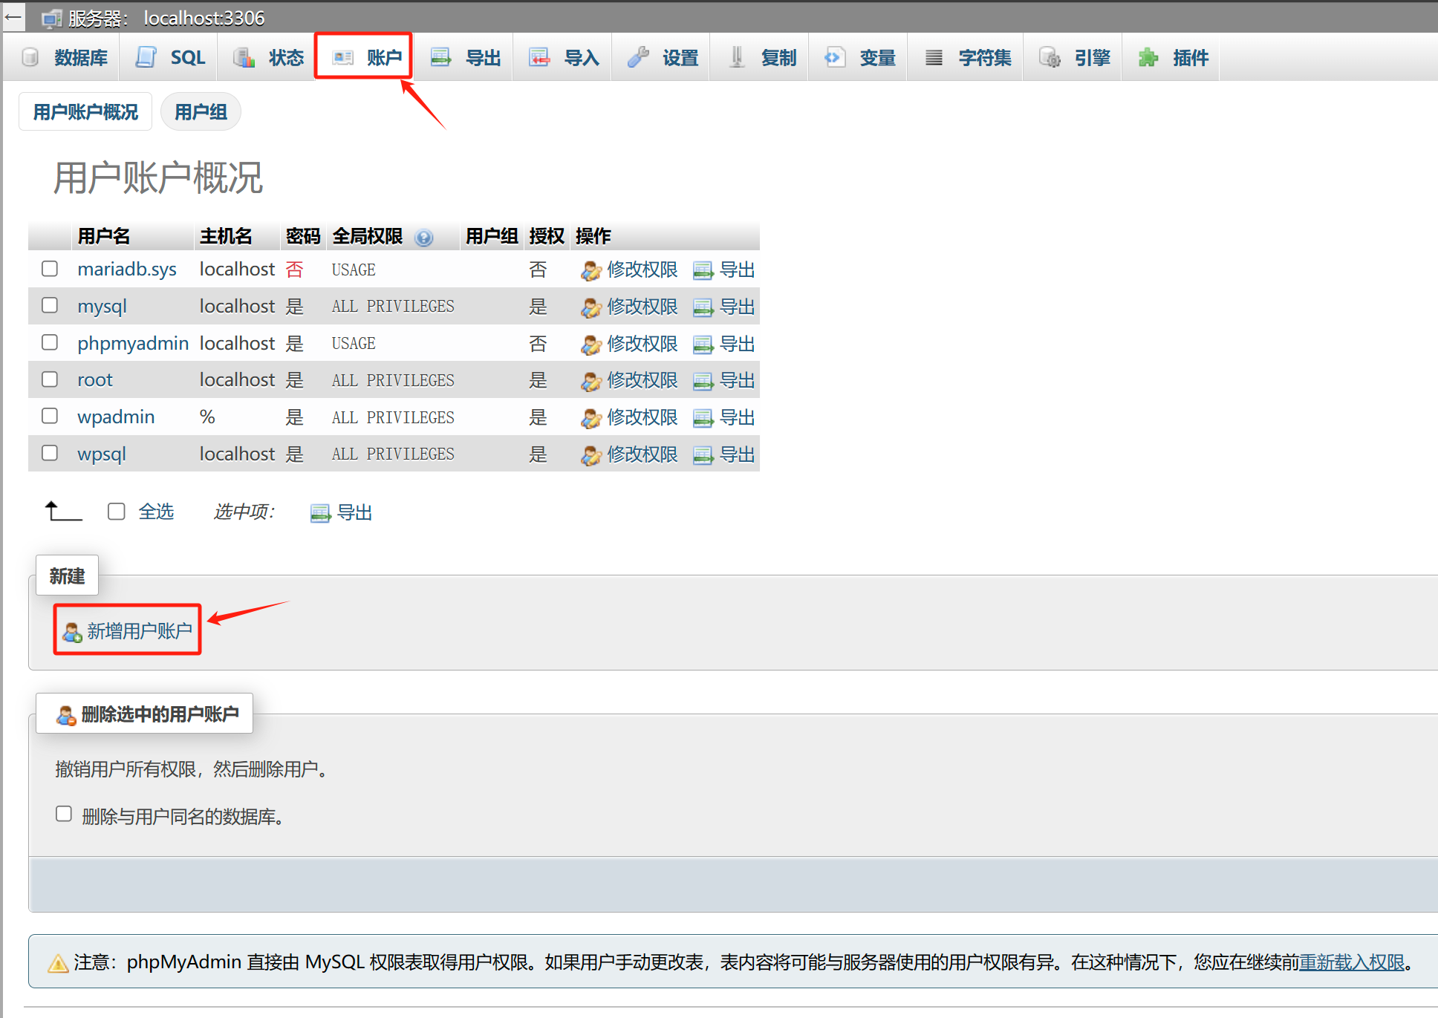Toggle the 全选 select all checkbox
The height and width of the screenshot is (1018, 1438).
117,512
